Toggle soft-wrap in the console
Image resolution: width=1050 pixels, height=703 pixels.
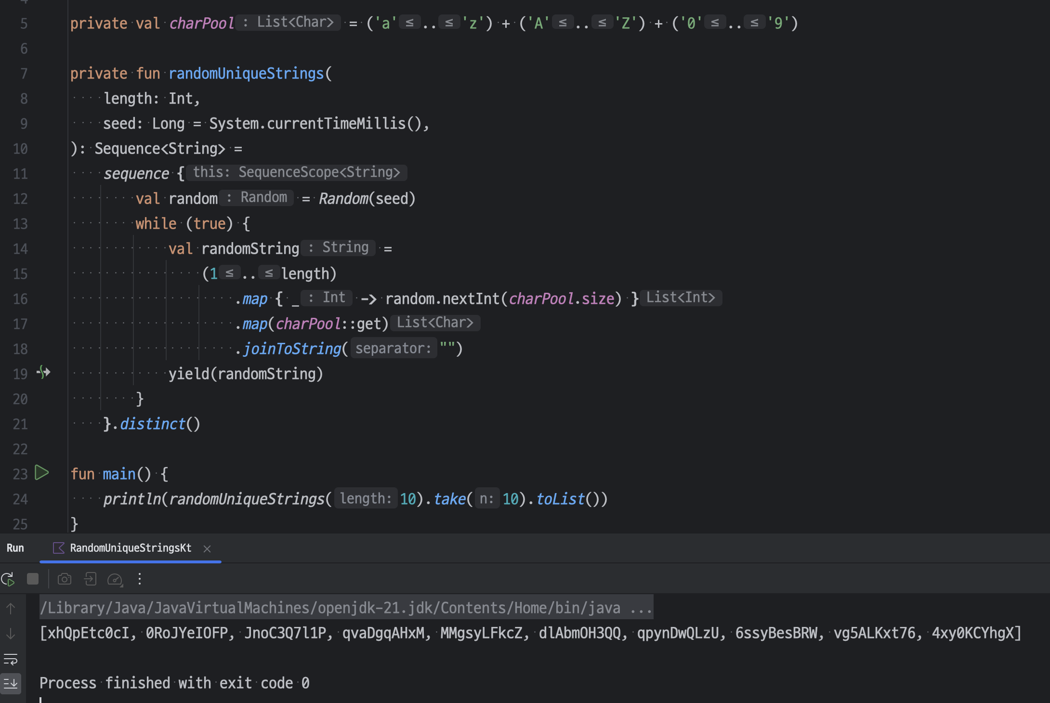click(x=11, y=659)
